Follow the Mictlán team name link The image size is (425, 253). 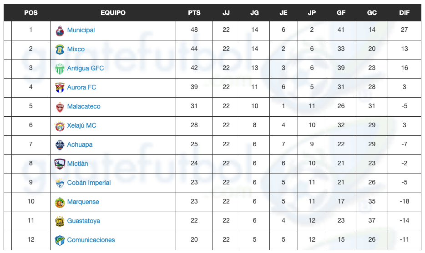pos(77,164)
